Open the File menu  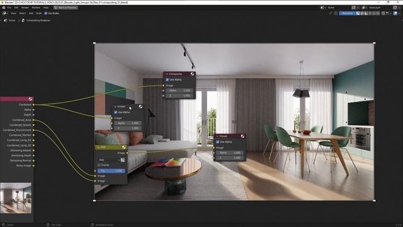coord(9,8)
